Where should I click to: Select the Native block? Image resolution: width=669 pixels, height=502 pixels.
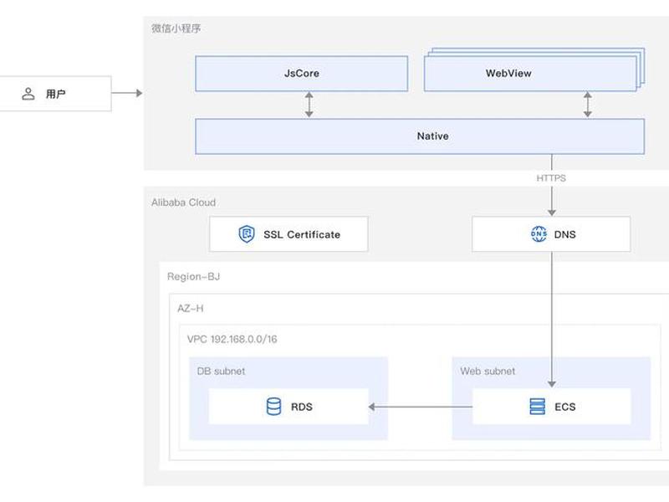click(x=420, y=136)
